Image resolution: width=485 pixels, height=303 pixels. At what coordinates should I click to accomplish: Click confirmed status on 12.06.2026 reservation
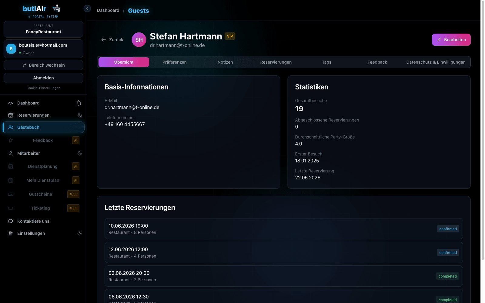[448, 252]
